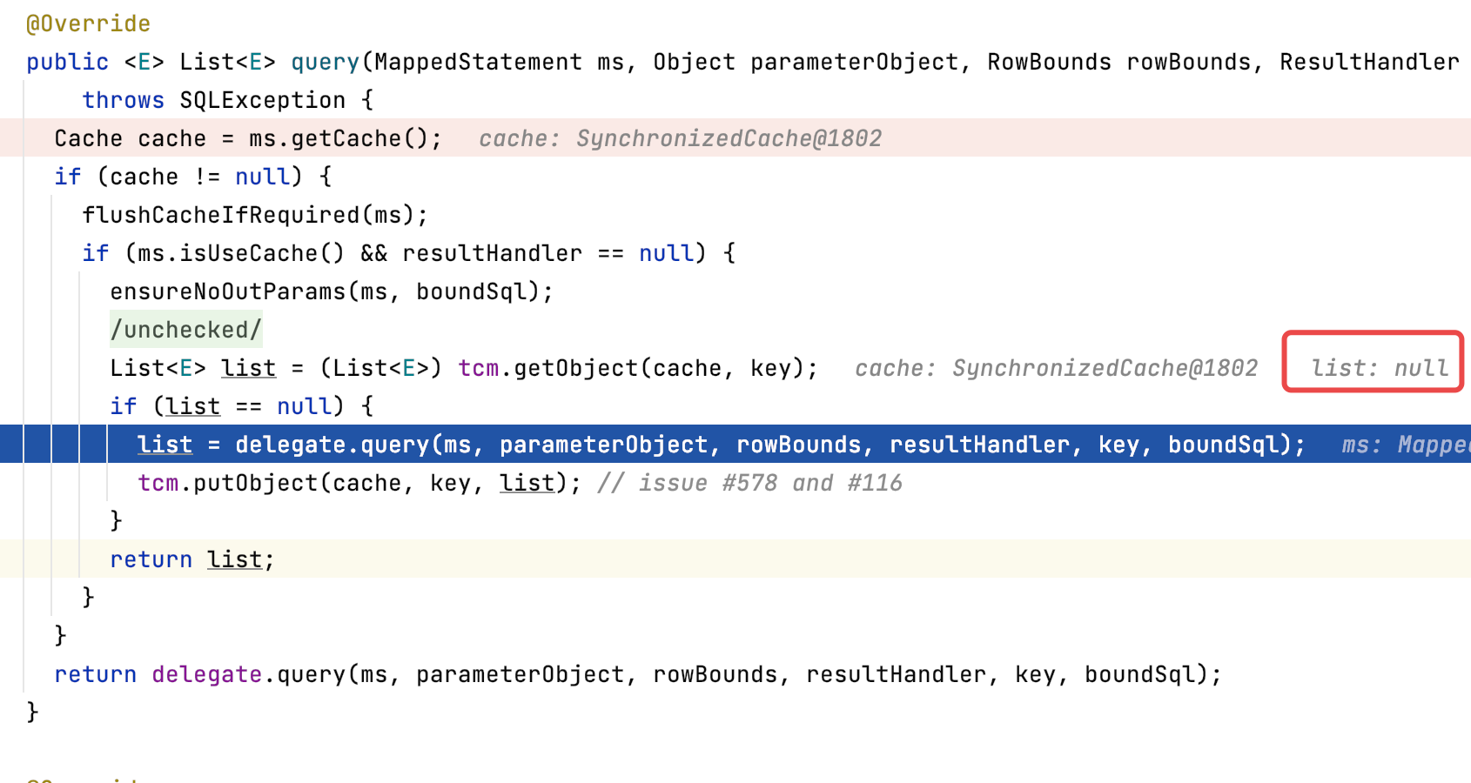Click the final 'return delegate.query' statement

pyautogui.click(x=638, y=674)
